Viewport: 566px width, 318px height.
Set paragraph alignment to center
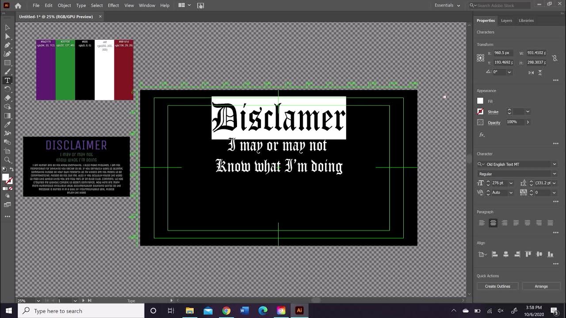[x=493, y=223]
